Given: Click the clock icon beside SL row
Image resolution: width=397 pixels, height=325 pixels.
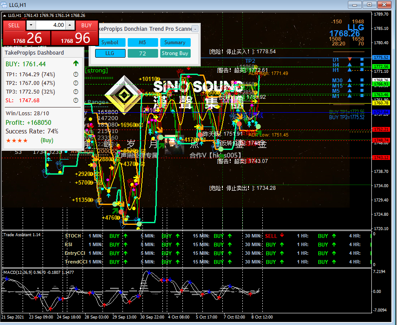Looking at the screenshot, I should (x=76, y=100).
